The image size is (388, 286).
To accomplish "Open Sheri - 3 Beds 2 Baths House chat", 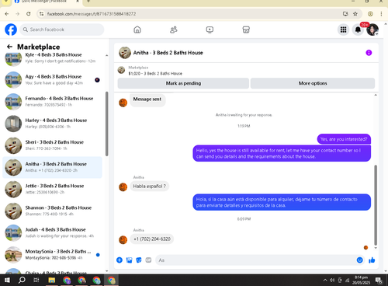I will 53,145.
